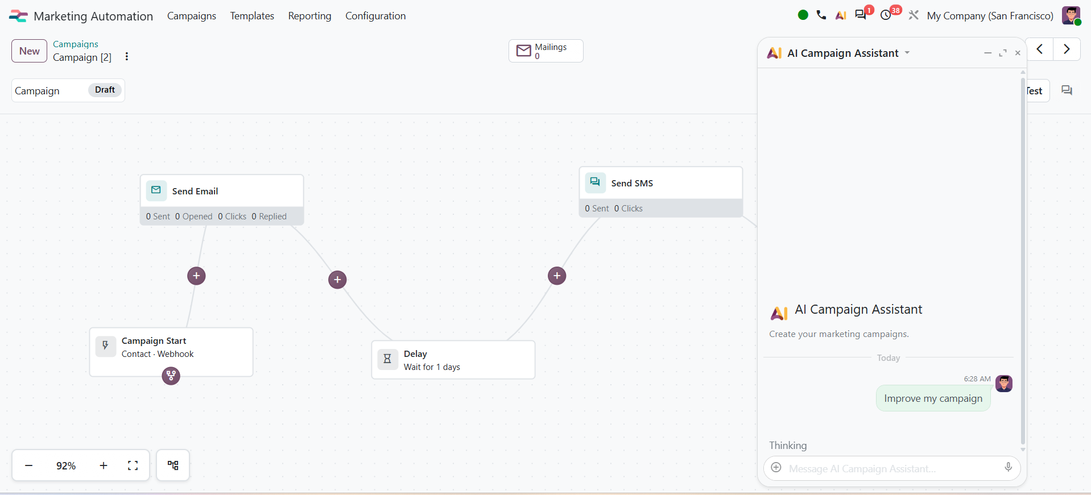Click the 92% zoom level value
The image size is (1091, 495).
[x=66, y=465]
